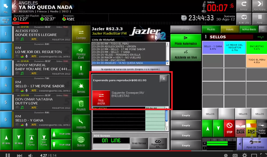Open Panel De Control
The width and height of the screenshot is (267, 157).
(x=255, y=144)
